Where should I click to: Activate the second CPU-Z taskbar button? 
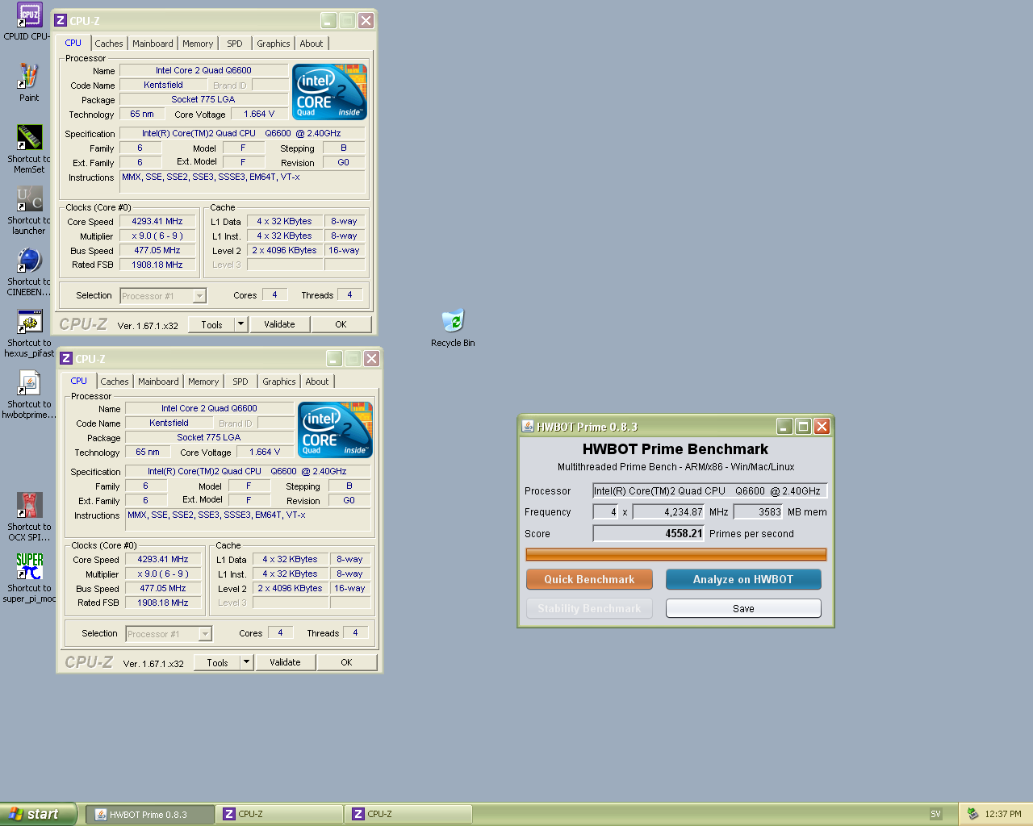coord(408,815)
